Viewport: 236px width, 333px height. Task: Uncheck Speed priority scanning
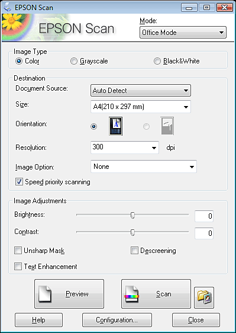pos(53,182)
